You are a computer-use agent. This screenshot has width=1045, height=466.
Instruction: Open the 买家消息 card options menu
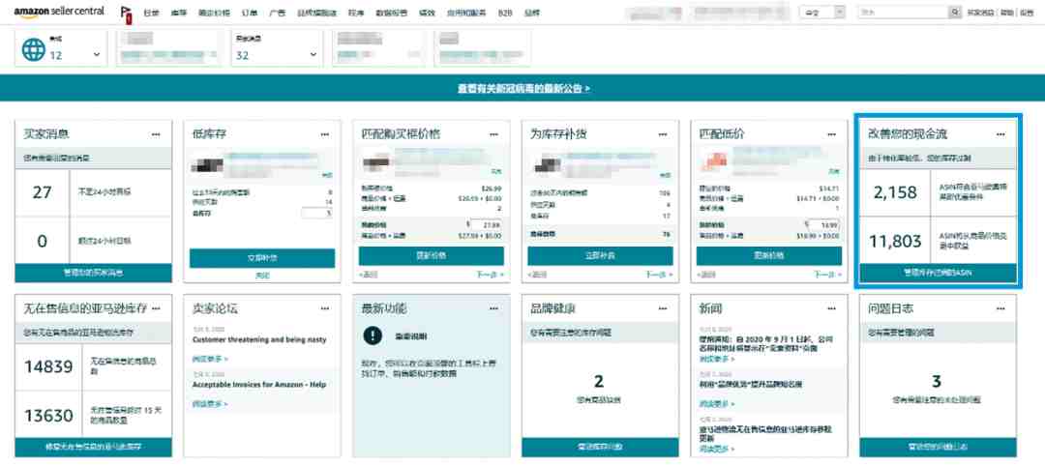click(156, 134)
